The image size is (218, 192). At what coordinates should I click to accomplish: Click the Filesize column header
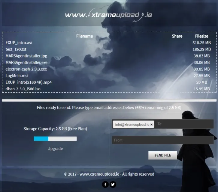tap(201, 36)
